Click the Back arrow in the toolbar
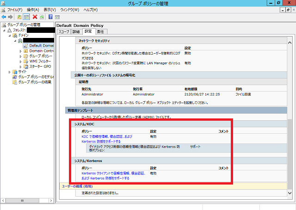Screen dimensions: 296x210 tap(4, 17)
